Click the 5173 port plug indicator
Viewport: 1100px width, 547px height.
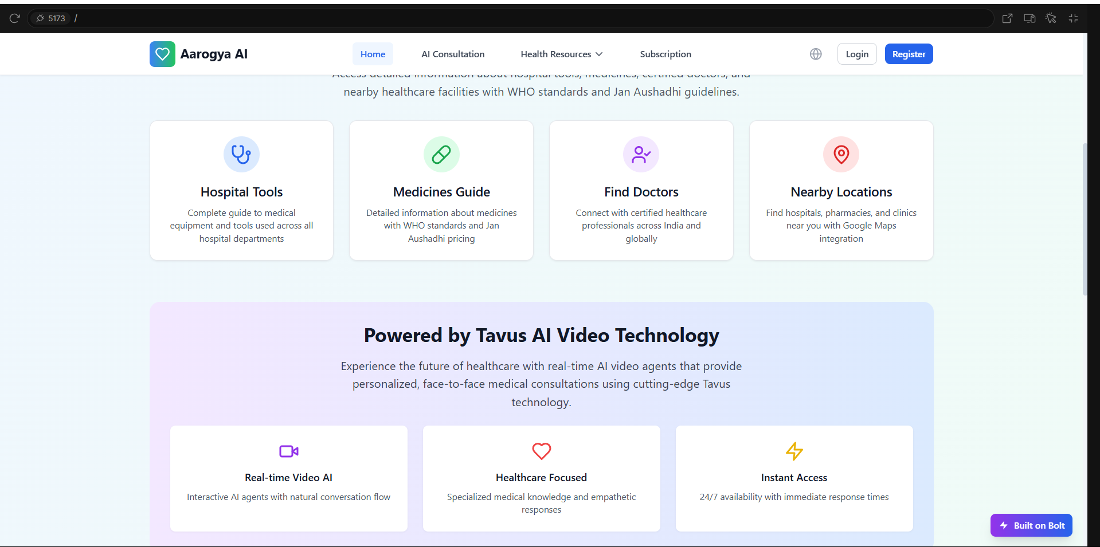point(50,18)
